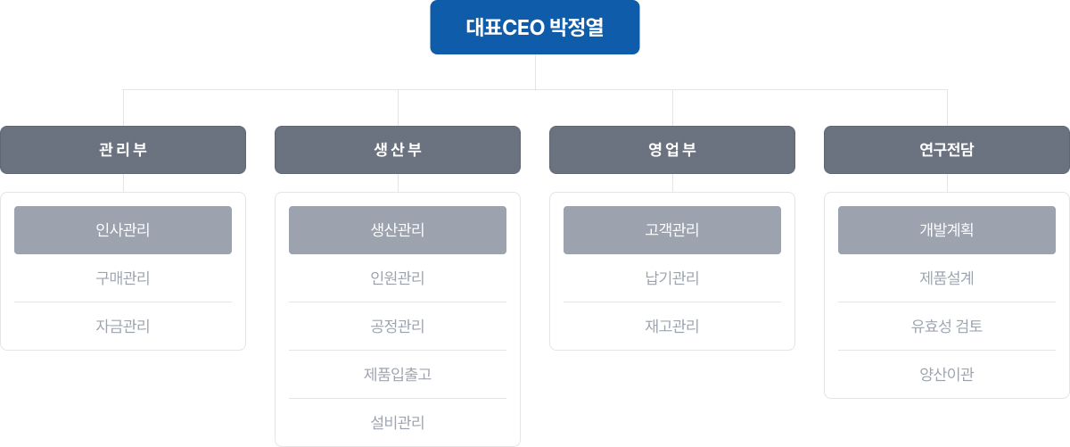Click the 제품입출고 item
The width and height of the screenshot is (1070, 447).
(x=398, y=375)
